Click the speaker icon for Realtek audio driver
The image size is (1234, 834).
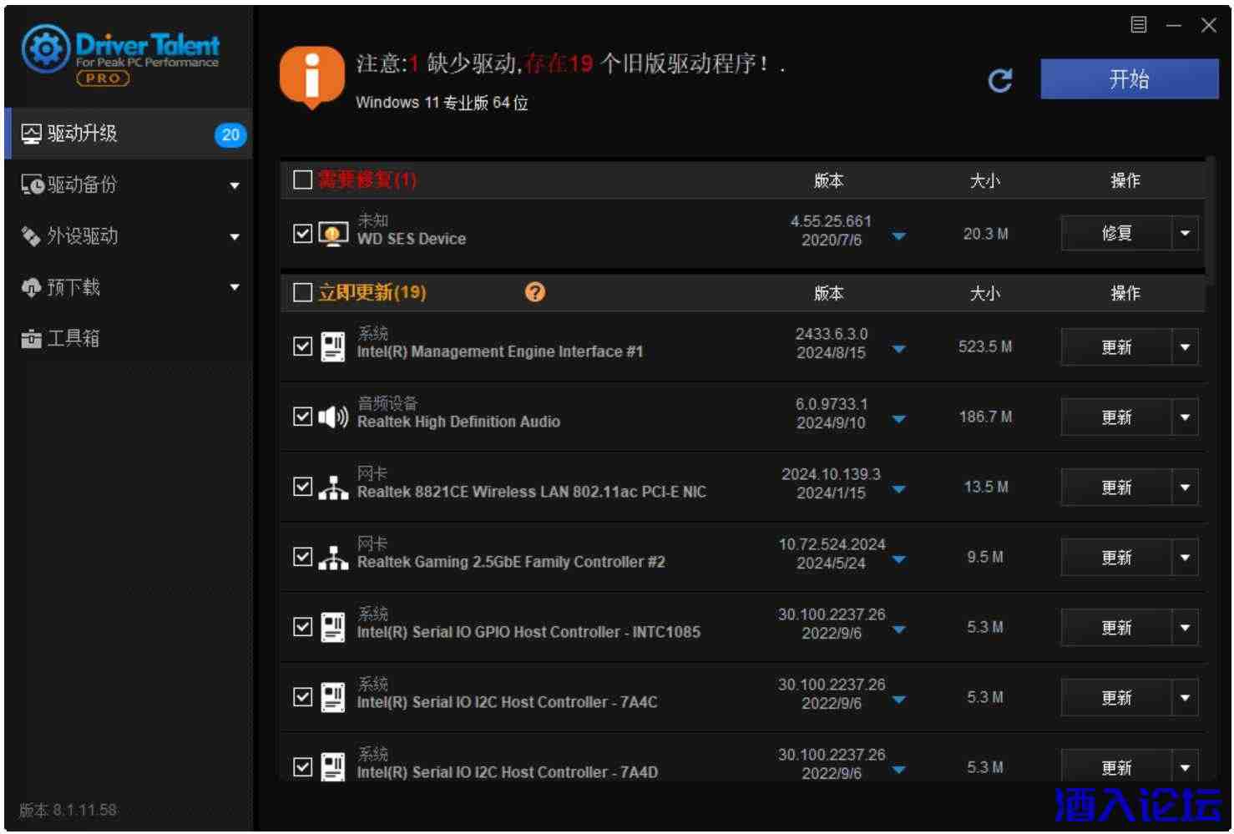pyautogui.click(x=332, y=415)
